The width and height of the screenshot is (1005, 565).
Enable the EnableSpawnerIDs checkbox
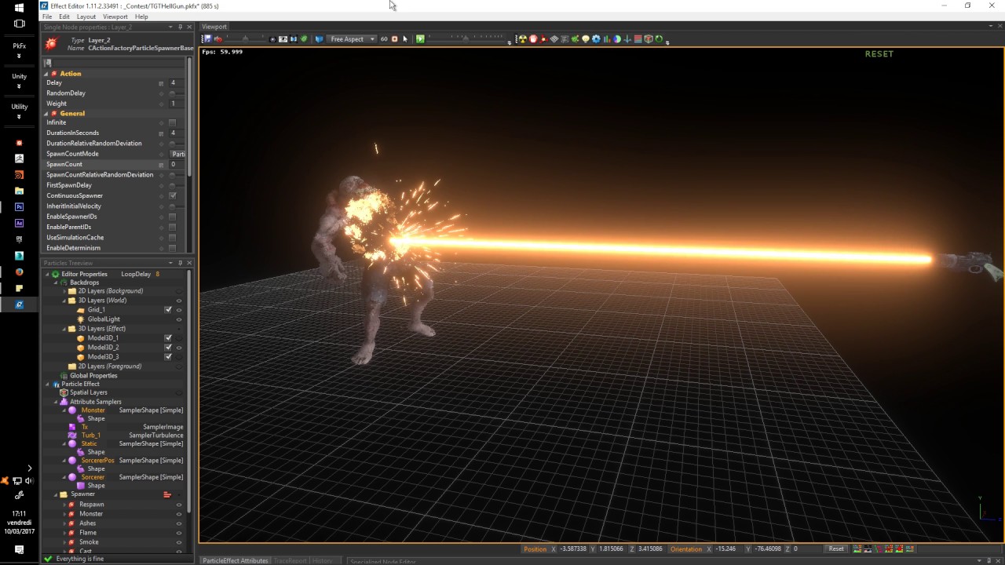[x=173, y=217]
